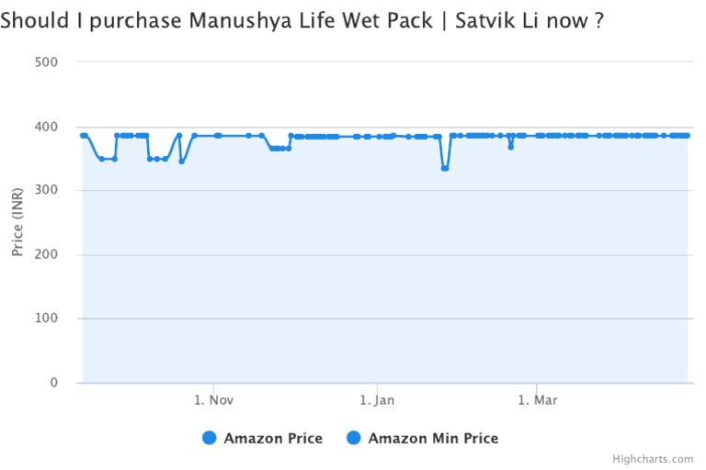The width and height of the screenshot is (706, 470).
Task: Toggle the Amazon Price series label
Action: (273, 439)
